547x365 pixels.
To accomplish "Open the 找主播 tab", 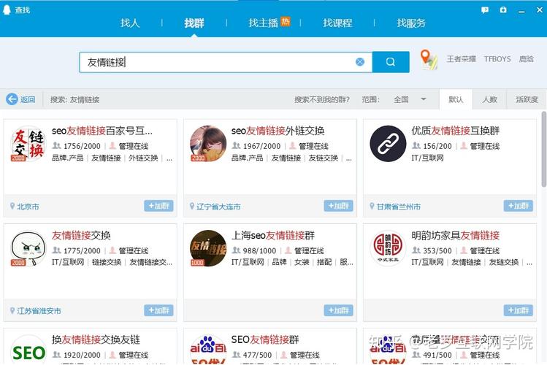I will coord(263,23).
